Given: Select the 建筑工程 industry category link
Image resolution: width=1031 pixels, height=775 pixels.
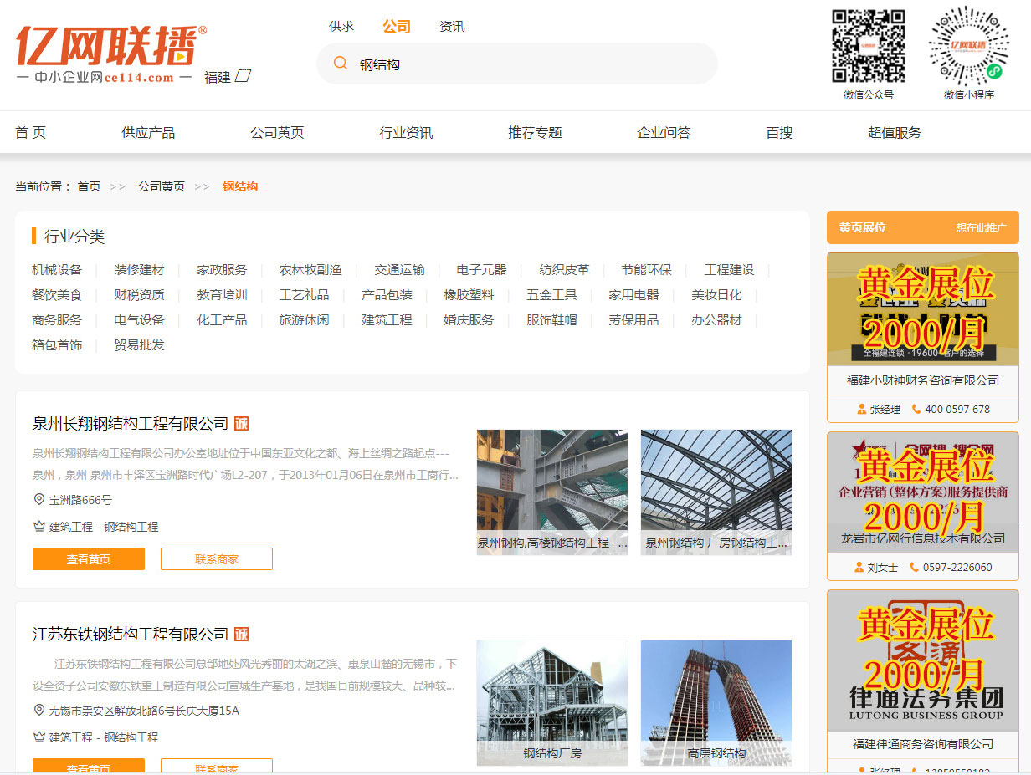Looking at the screenshot, I should 387,320.
